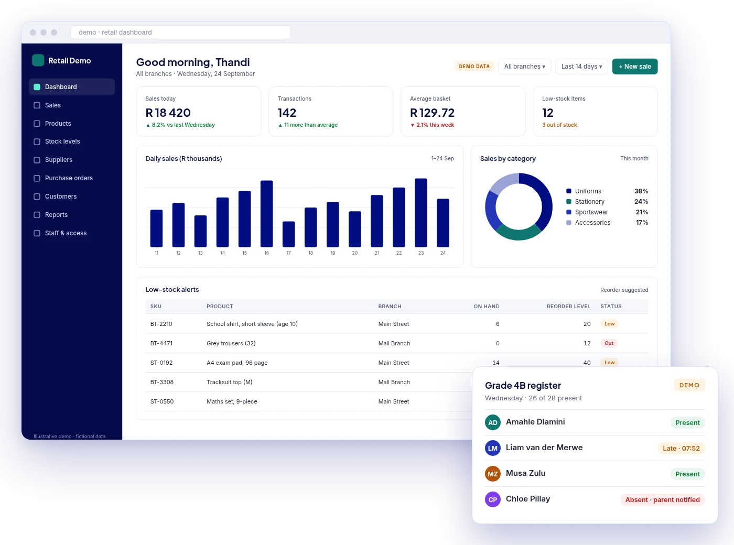The height and width of the screenshot is (545, 734).
Task: Click the Uniforms legend color swatch
Action: [569, 191]
